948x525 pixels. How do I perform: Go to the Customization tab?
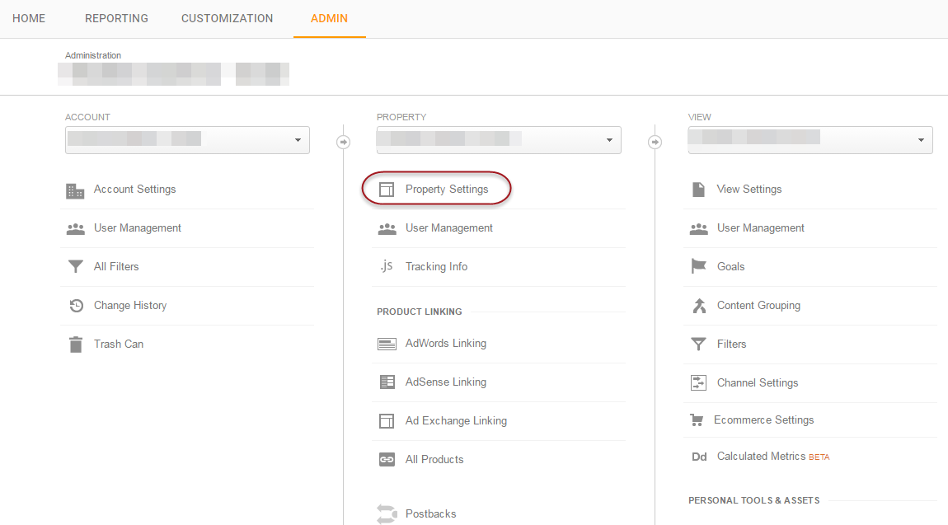pos(227,18)
